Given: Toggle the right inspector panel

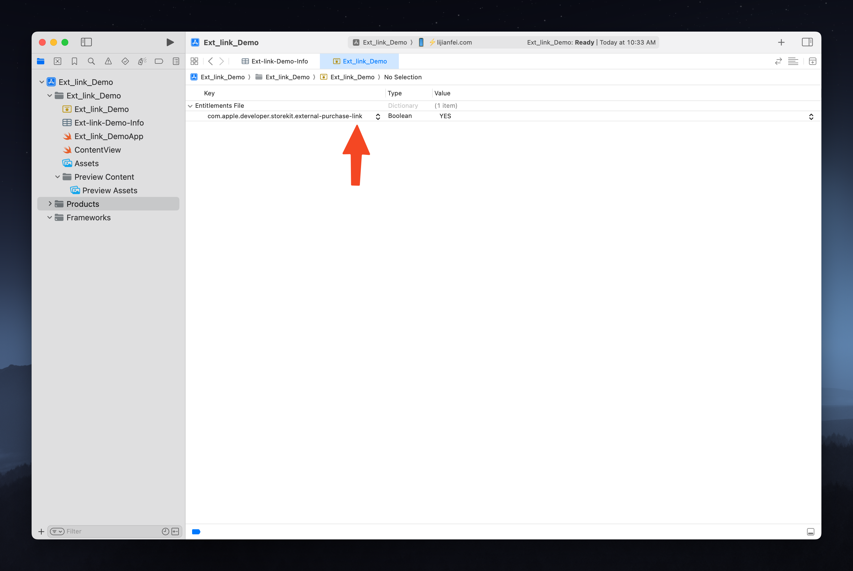Looking at the screenshot, I should point(807,42).
